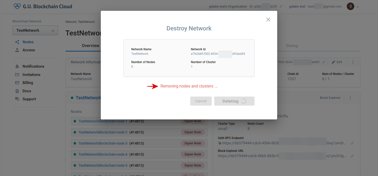378x176 pixels.
Task: Copy organization ID link icon
Action: 281,7
